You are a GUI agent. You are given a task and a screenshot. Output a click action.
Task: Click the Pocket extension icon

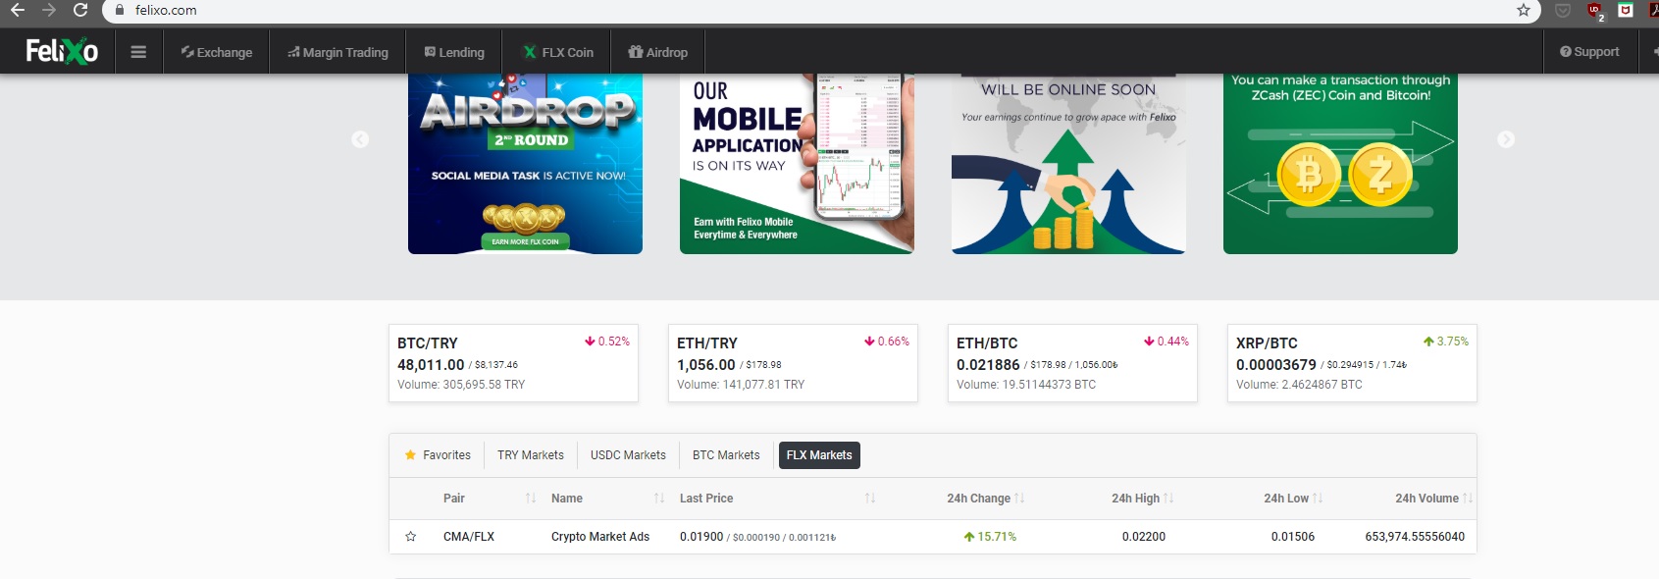[1563, 10]
